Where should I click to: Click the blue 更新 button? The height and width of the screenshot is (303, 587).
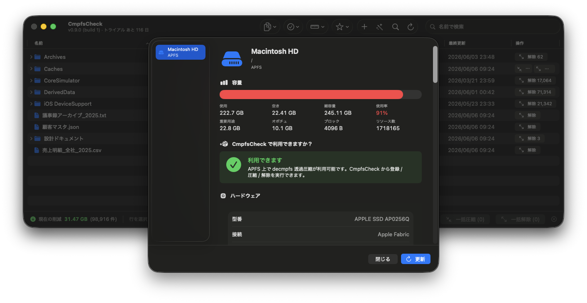point(416,259)
